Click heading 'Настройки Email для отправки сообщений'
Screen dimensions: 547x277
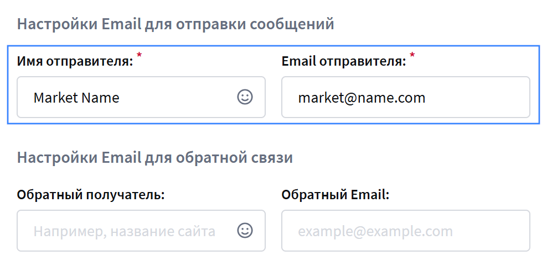(176, 24)
